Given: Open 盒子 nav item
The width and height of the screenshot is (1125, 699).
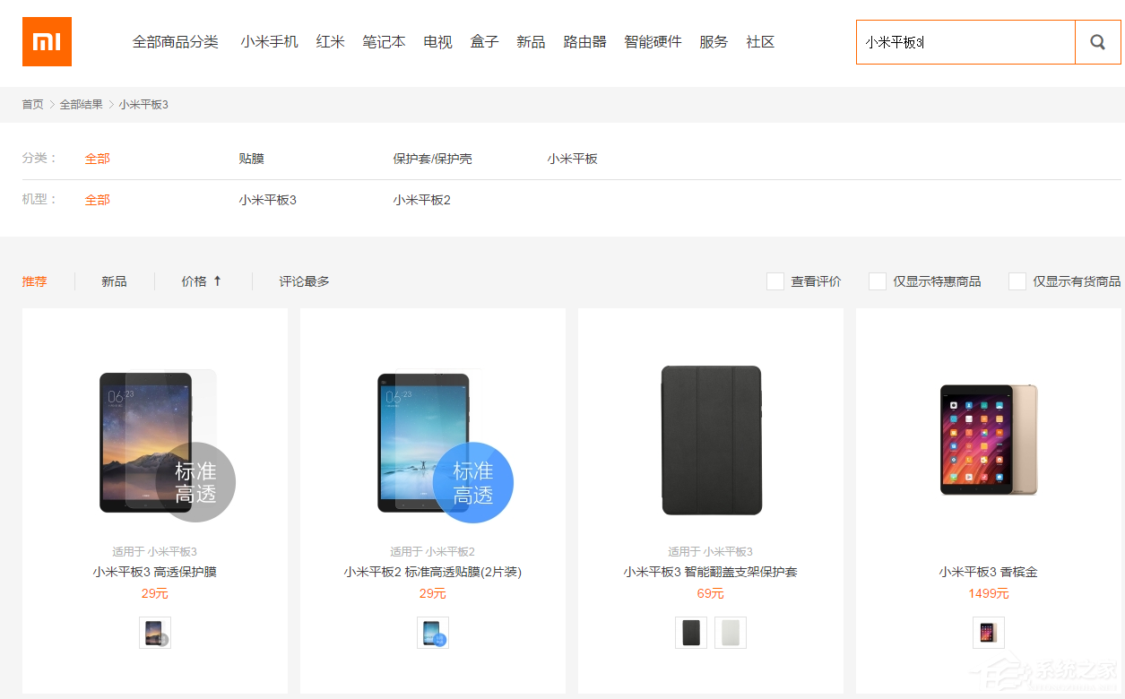Looking at the screenshot, I should pyautogui.click(x=485, y=42).
